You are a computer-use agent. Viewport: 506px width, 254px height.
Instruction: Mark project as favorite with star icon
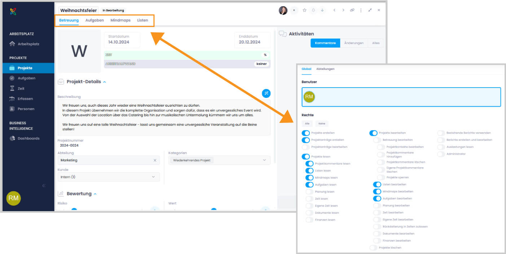point(304,10)
